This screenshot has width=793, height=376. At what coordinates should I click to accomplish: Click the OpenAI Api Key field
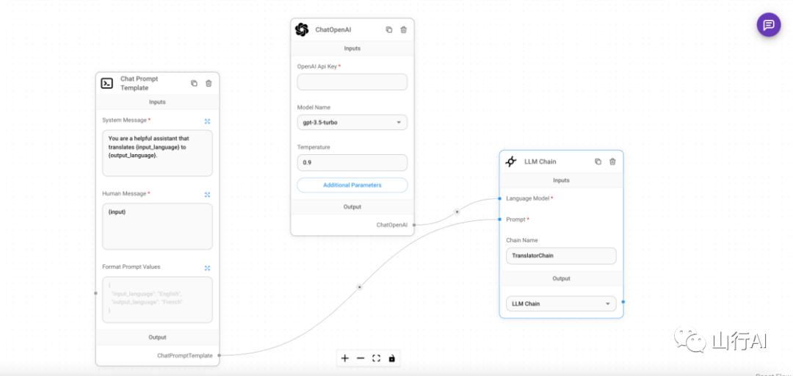352,82
